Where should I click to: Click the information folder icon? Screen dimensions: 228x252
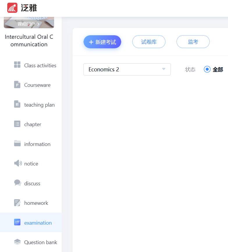[x=17, y=144]
